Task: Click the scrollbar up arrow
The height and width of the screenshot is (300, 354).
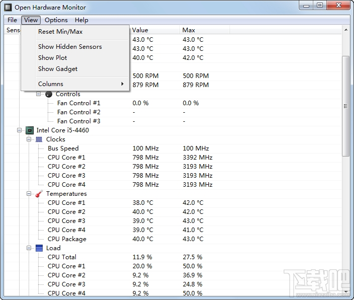Action: (x=345, y=30)
